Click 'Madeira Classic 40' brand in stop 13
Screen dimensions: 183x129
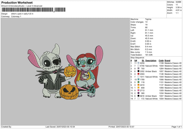point(173,96)
